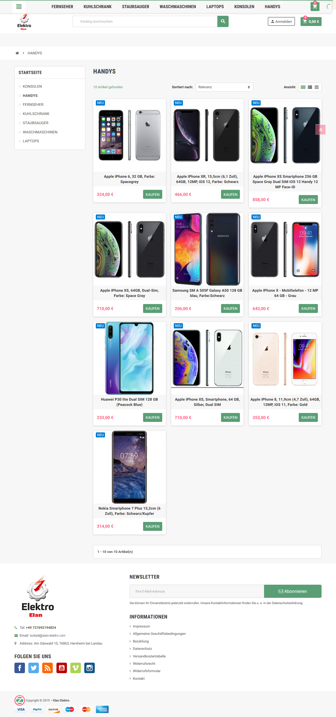Open the Relevanz sort dropdown
Image resolution: width=336 pixels, height=717 pixels.
[224, 87]
